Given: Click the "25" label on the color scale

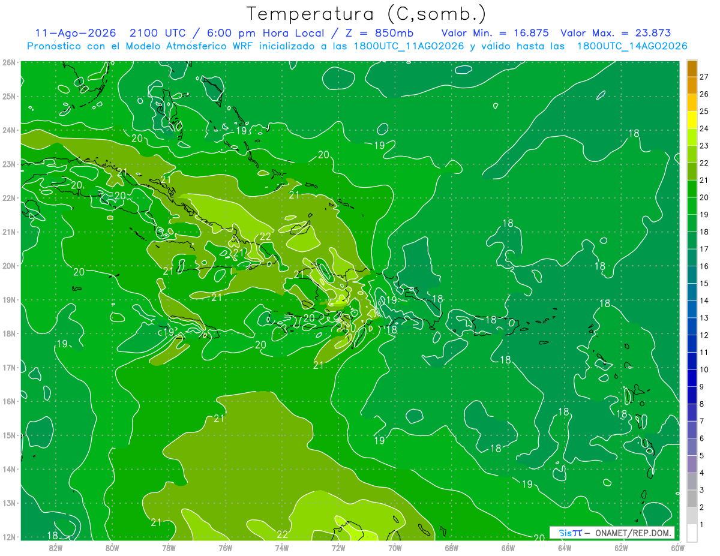Looking at the screenshot, I should [x=704, y=111].
